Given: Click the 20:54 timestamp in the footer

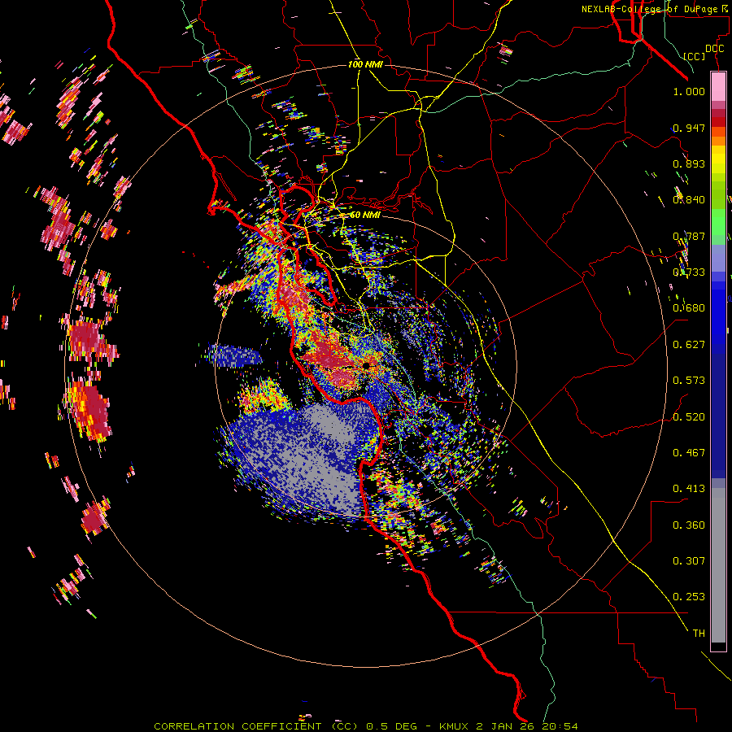Looking at the screenshot, I should pos(560,726).
